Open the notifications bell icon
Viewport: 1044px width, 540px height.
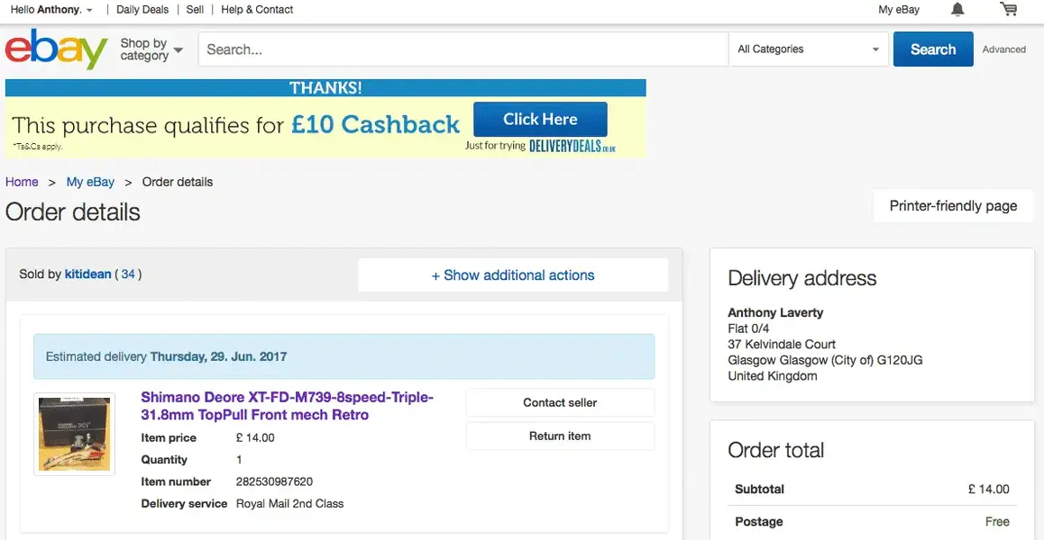[x=957, y=10]
